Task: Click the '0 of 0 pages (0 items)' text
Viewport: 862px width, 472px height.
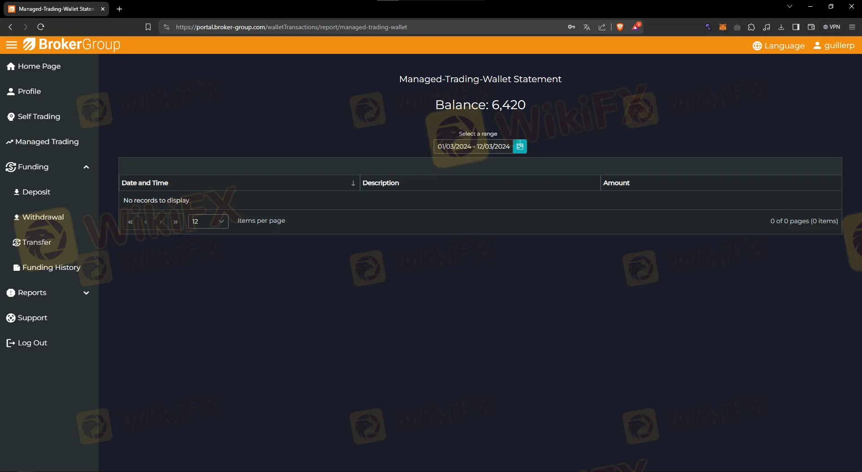Action: 804,221
